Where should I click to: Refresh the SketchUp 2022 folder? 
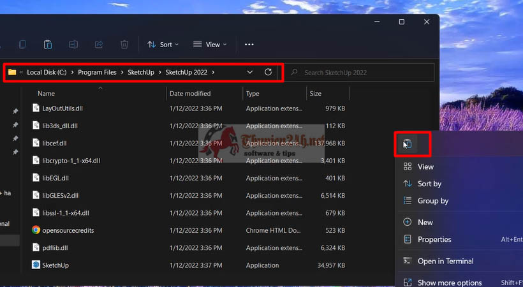(268, 72)
